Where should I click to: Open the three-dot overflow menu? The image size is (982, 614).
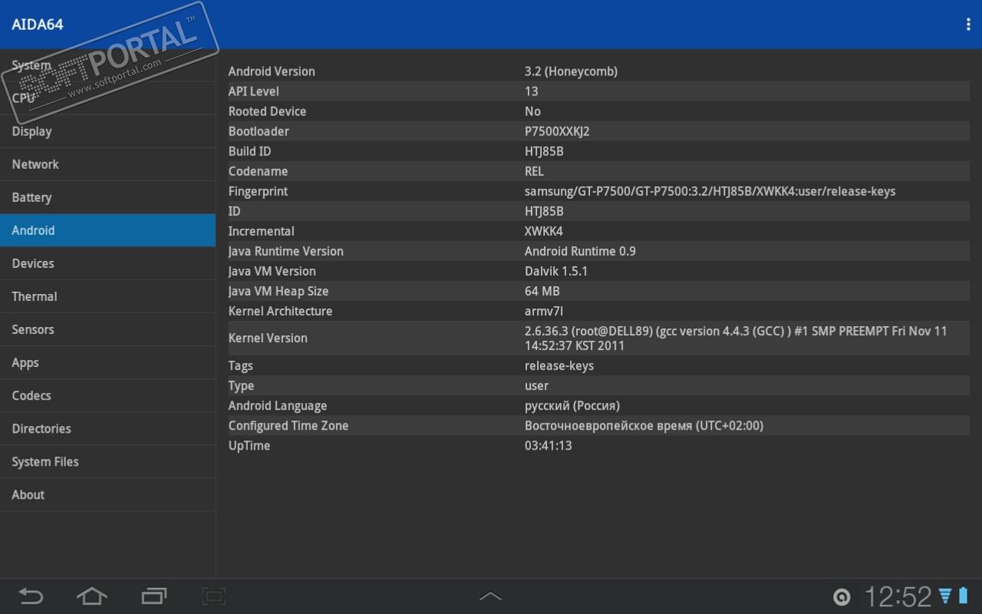click(968, 25)
